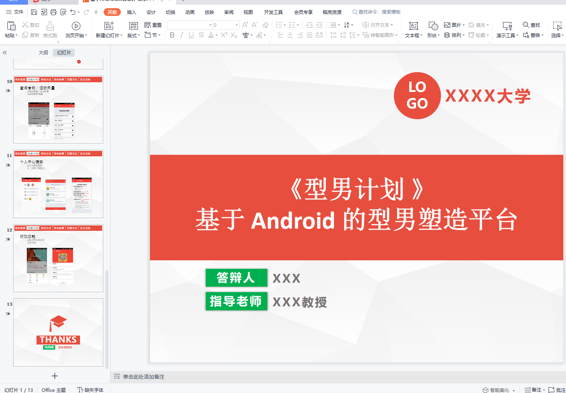Click the search commands and templates field
Viewport: 566px width, 393px height.
[377, 12]
